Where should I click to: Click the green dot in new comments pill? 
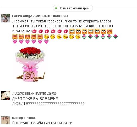click(x=56, y=8)
